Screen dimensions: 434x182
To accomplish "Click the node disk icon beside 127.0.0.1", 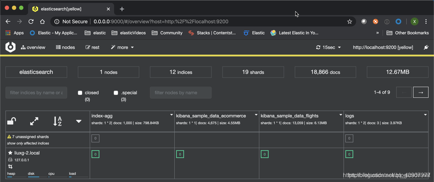I will tap(10, 160).
